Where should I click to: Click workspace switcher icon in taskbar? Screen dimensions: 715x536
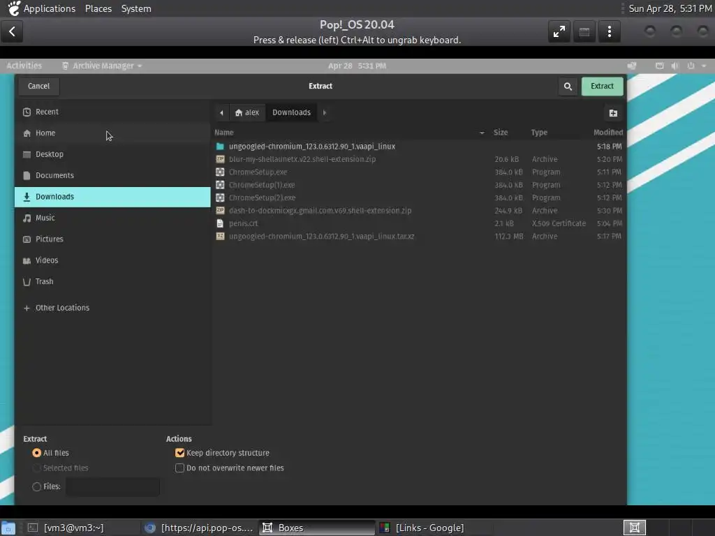coord(635,528)
